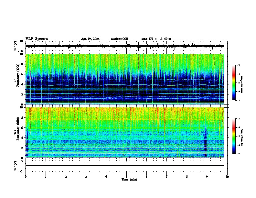Click the "-7" tick on the ch.1 colorbar

click(238, 100)
